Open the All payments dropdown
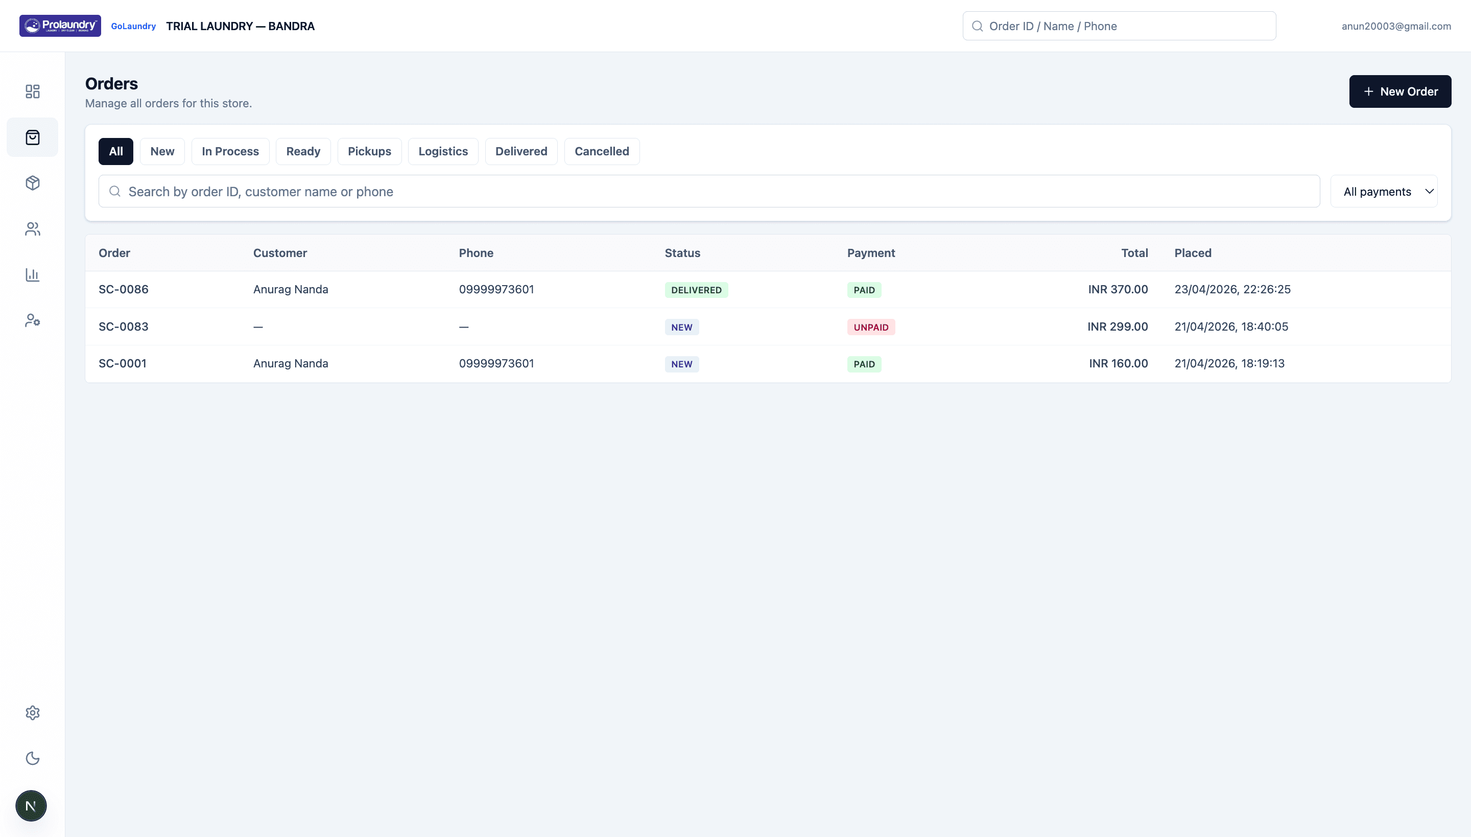Viewport: 1471px width, 837px height. point(1384,192)
